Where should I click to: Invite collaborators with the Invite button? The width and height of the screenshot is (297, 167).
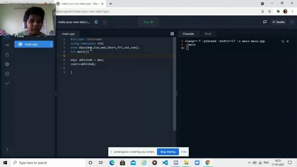click(278, 22)
